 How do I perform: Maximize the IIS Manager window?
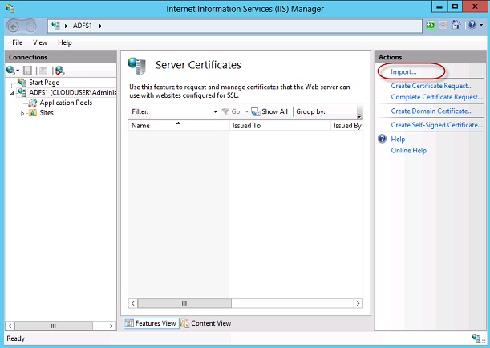pyautogui.click(x=455, y=6)
